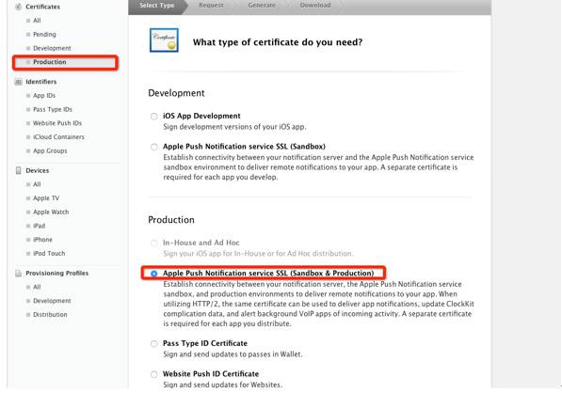View Distribution provisioning profiles

pos(50,315)
